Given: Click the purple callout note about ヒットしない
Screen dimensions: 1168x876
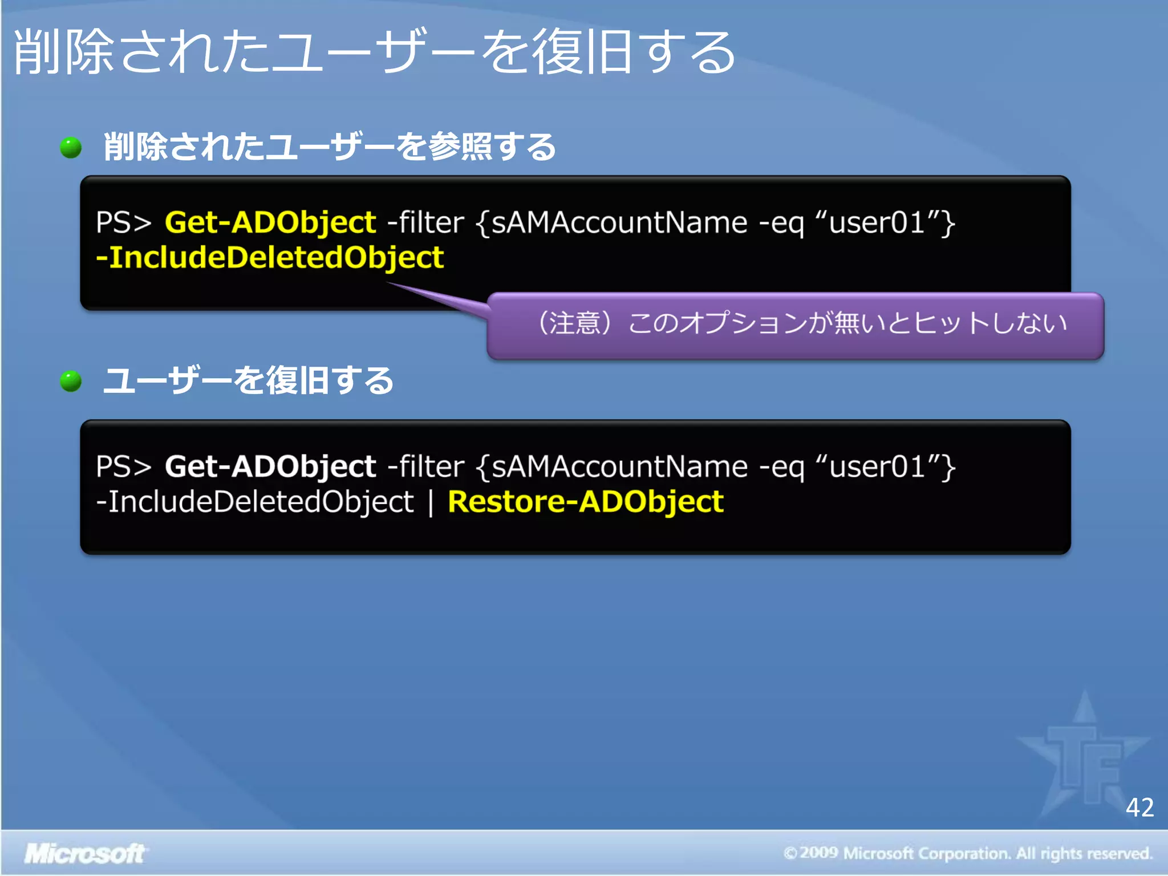Looking at the screenshot, I should 795,325.
